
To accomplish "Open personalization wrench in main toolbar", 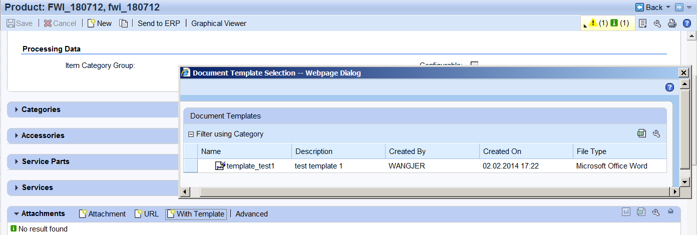I will tap(658, 23).
